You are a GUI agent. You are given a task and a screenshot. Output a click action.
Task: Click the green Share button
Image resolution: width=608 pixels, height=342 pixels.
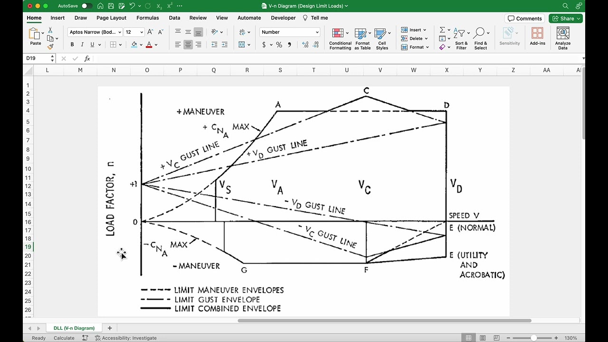point(566,19)
